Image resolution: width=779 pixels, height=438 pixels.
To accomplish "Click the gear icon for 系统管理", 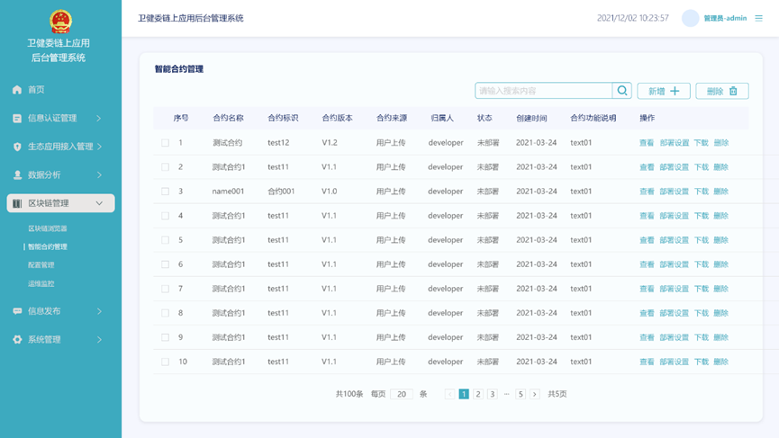I will pyautogui.click(x=17, y=340).
